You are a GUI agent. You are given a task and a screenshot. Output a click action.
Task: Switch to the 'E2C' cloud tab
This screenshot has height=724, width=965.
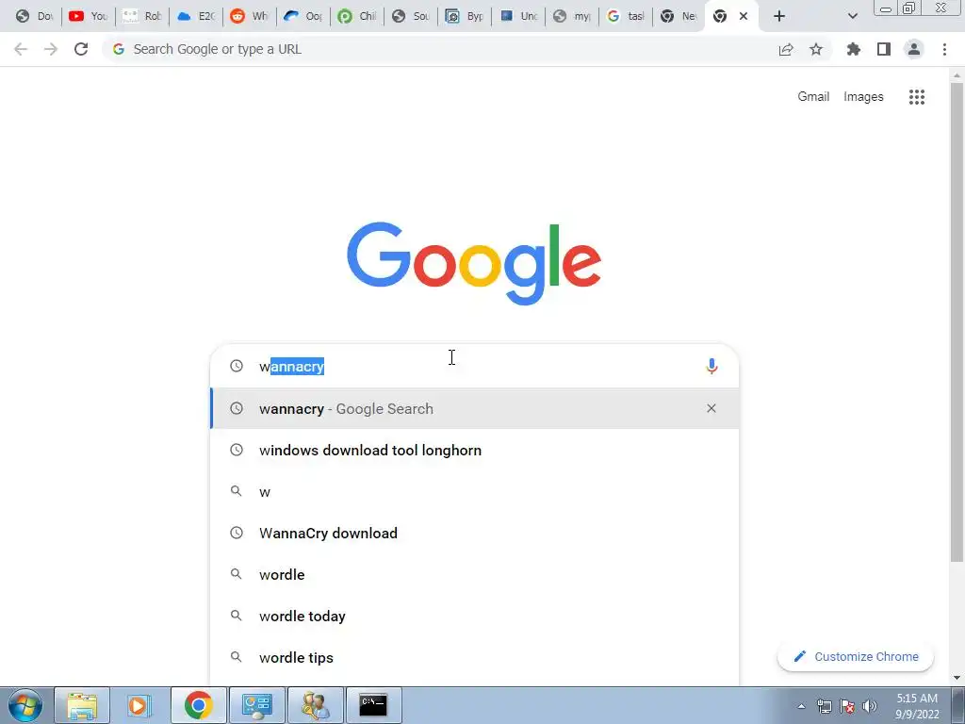click(196, 16)
